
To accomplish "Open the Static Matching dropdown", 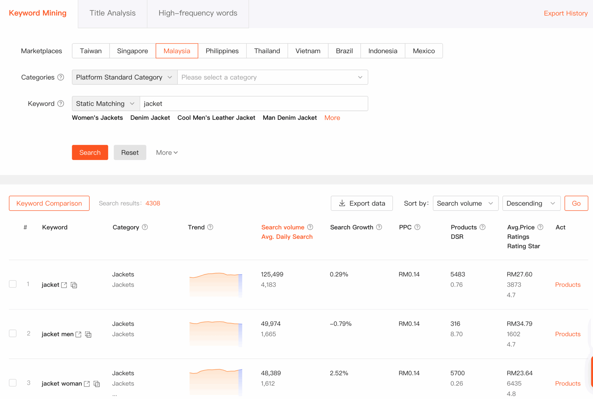I will 105,103.
